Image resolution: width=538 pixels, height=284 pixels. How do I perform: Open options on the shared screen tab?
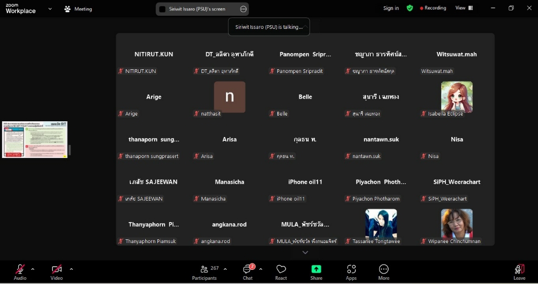tap(243, 9)
